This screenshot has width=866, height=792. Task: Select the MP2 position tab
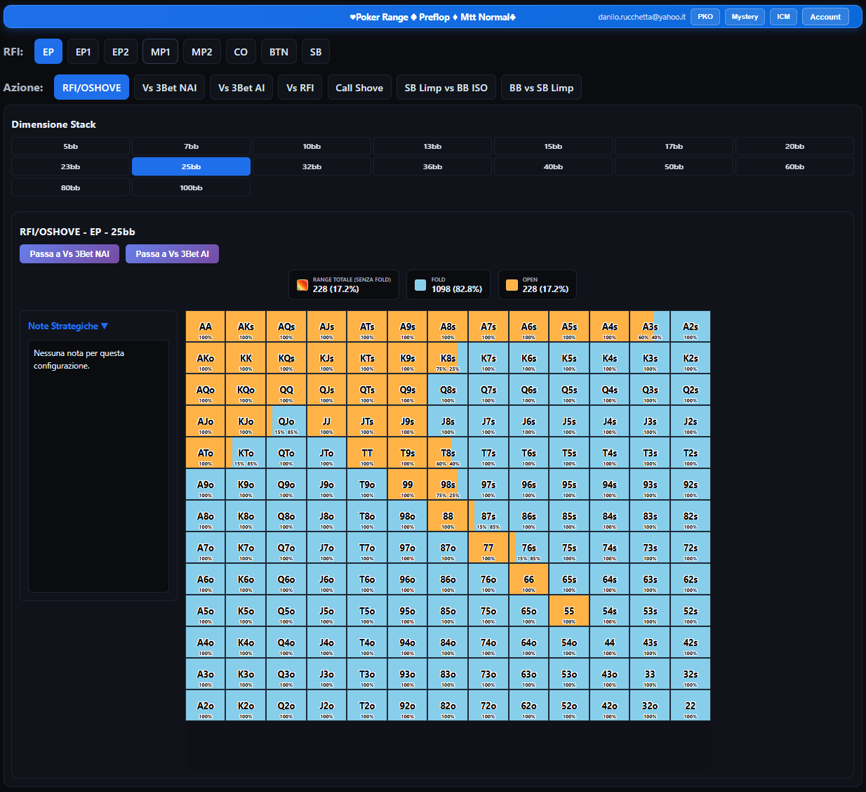[202, 52]
